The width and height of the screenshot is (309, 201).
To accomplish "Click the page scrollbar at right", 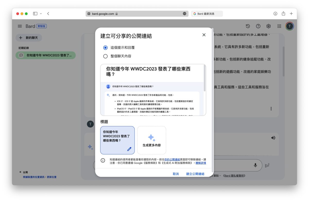I will [x=283, y=62].
